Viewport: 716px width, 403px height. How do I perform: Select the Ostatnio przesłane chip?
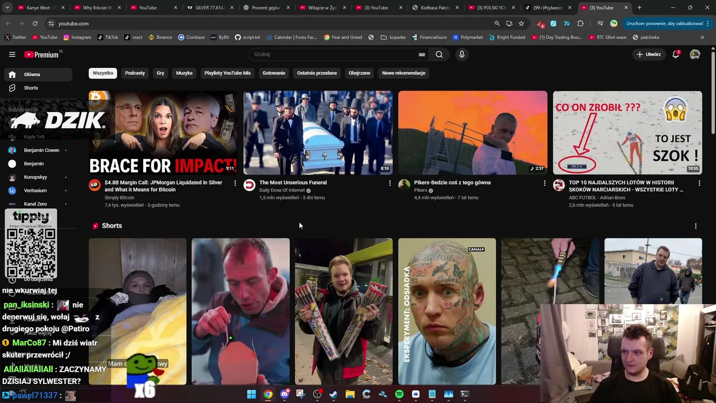point(317,73)
